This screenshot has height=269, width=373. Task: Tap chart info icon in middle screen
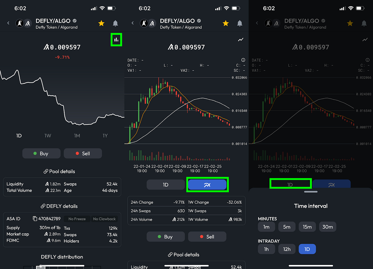tap(243, 60)
